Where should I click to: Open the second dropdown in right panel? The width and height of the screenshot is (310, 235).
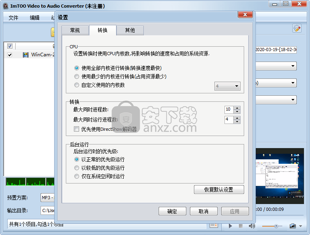pyautogui.click(x=276, y=83)
